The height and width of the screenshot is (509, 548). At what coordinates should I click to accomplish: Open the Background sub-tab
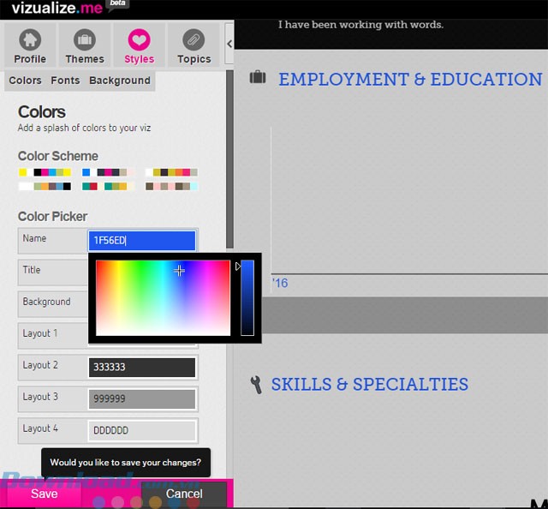120,81
